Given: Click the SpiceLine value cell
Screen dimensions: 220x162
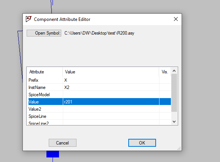Looking at the screenshot, I should click(111, 116).
